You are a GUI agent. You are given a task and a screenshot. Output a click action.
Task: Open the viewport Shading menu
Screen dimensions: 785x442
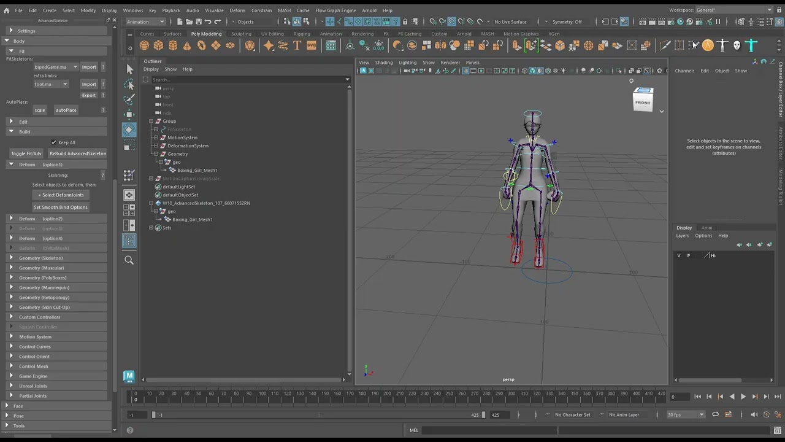coord(384,63)
